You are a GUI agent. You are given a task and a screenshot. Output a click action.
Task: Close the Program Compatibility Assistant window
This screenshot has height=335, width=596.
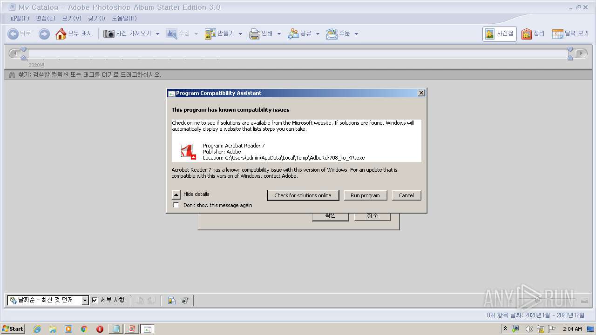(421, 93)
